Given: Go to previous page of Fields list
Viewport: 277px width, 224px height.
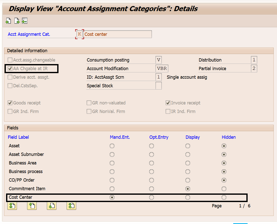Looking at the screenshot, I should (32, 206).
